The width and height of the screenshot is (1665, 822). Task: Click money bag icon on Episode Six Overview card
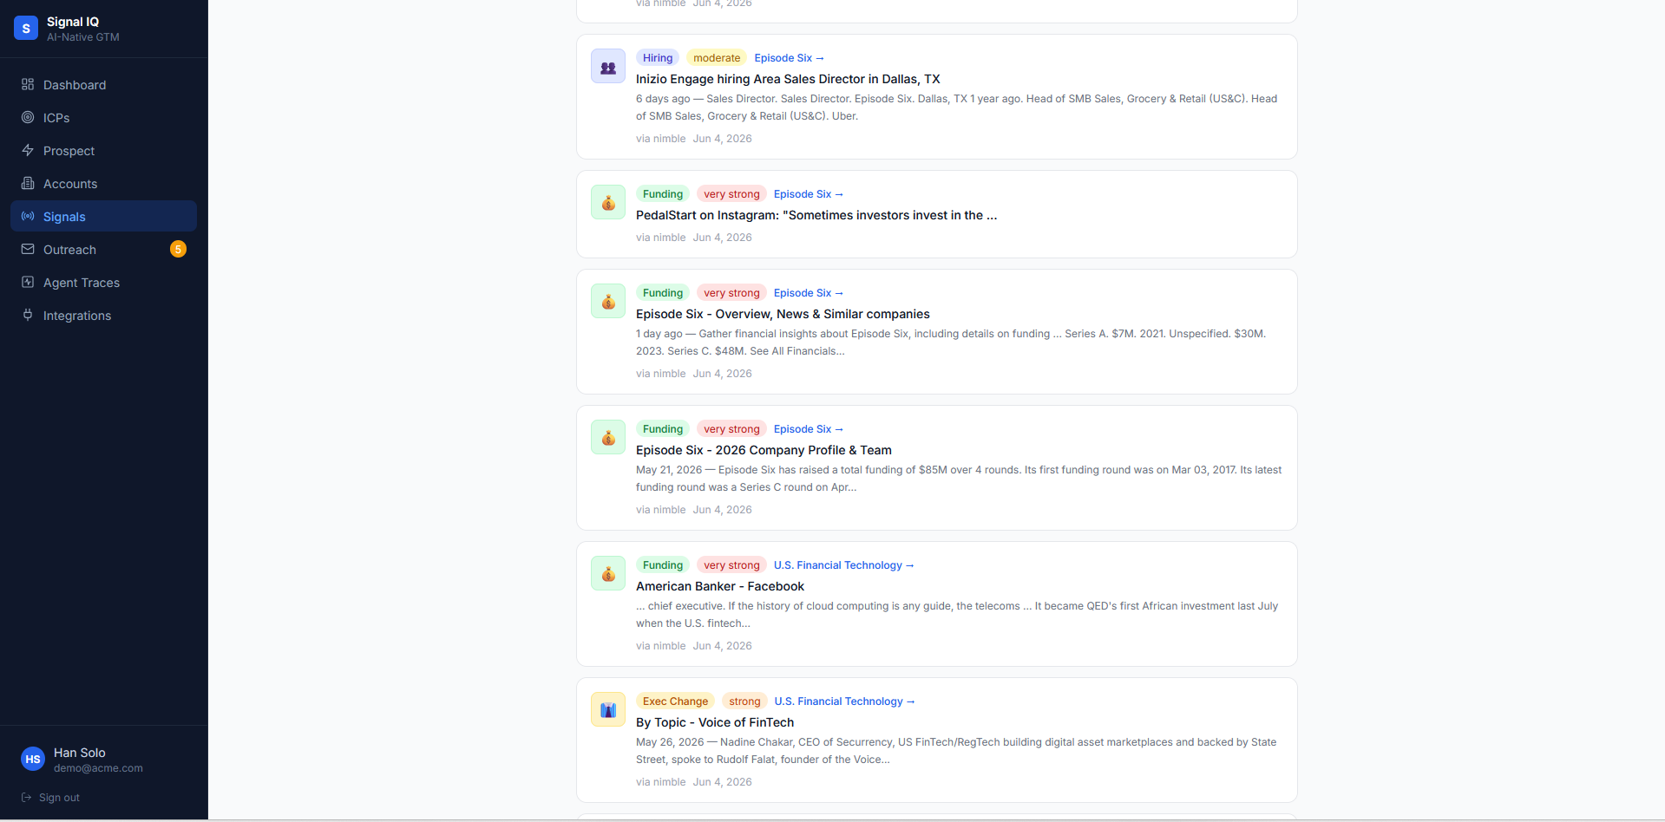click(608, 301)
